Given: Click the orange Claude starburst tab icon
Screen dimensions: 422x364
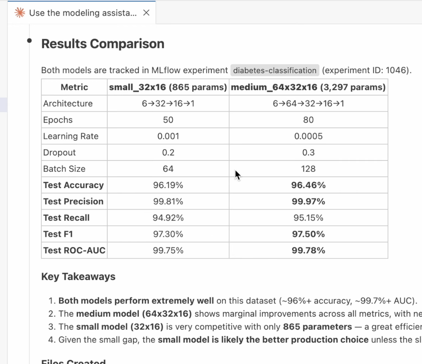Looking at the screenshot, I should [20, 13].
